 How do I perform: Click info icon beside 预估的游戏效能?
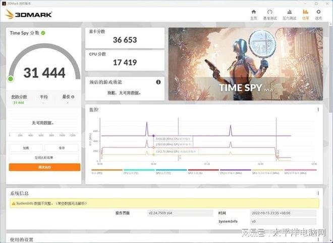(158, 82)
